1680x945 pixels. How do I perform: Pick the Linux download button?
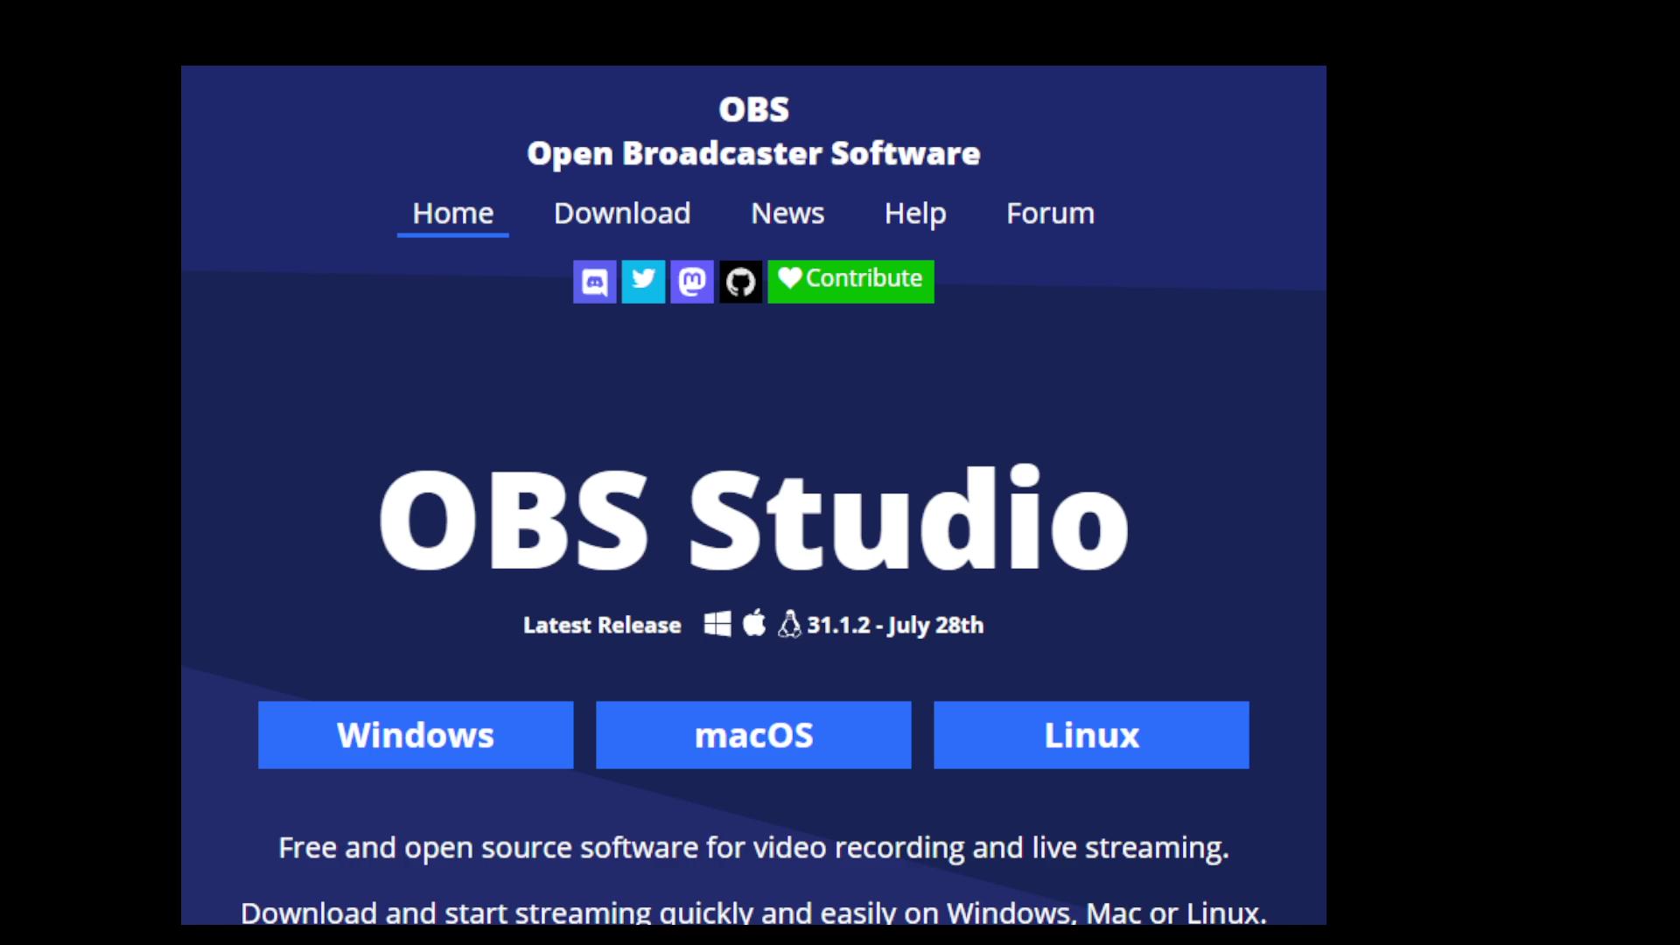[x=1091, y=735]
